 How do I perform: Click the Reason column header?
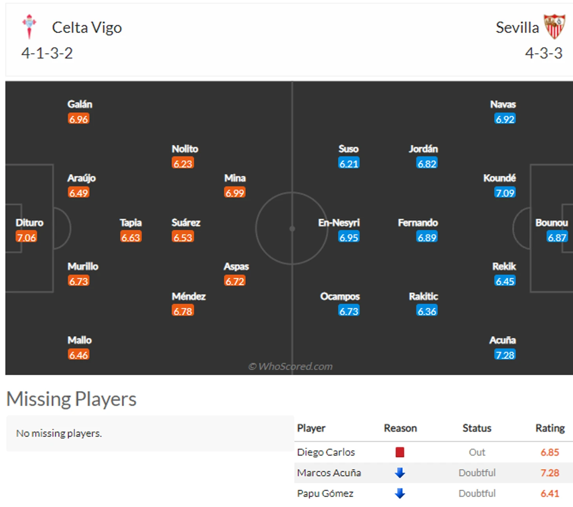pos(400,428)
